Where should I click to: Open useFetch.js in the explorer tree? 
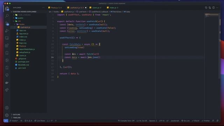coord(25,27)
